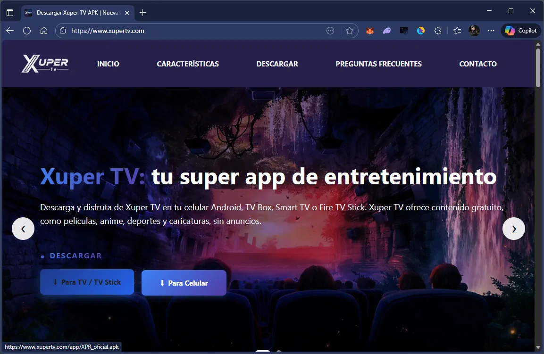544x354 pixels.
Task: Refresh the page
Action: pyautogui.click(x=27, y=30)
